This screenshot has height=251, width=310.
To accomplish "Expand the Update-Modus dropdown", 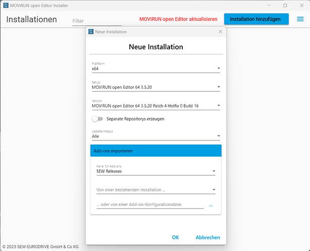I will tap(219, 136).
